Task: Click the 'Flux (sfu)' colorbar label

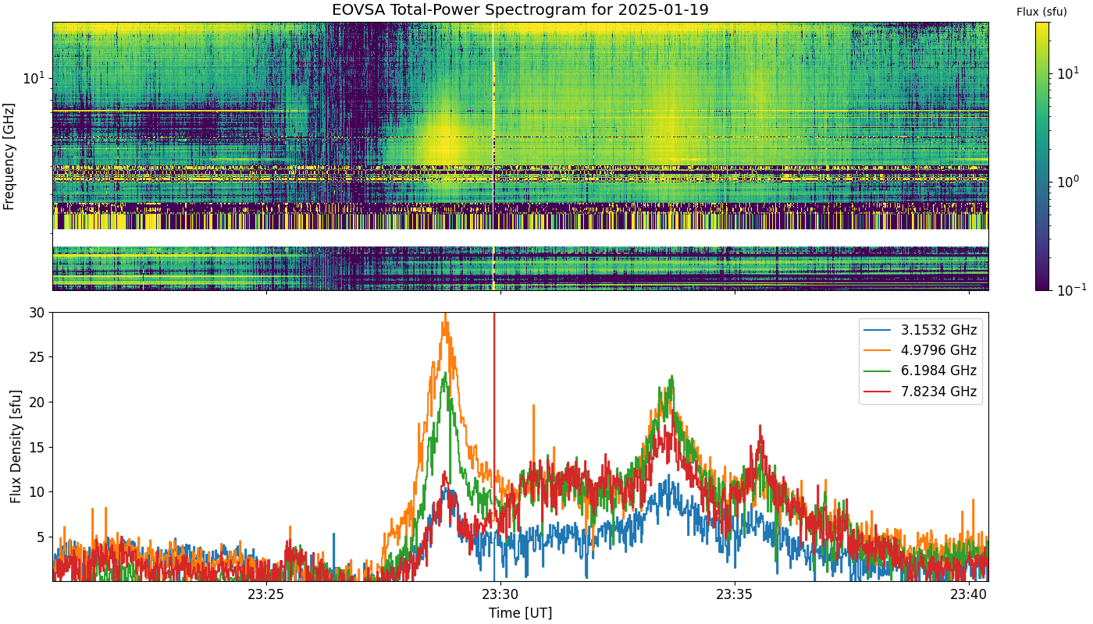Action: tap(1041, 12)
